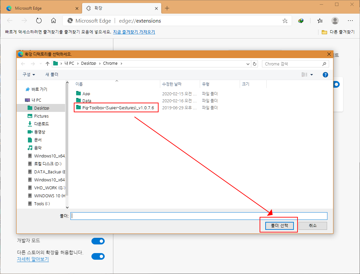Click the Edge address bar URL
The image size is (360, 274).
pyautogui.click(x=140, y=21)
